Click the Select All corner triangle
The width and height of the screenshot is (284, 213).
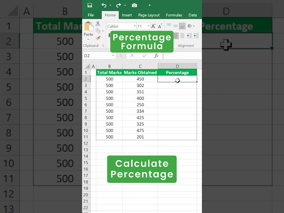click(x=87, y=66)
